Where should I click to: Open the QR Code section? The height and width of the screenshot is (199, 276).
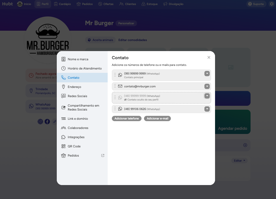coord(82,146)
